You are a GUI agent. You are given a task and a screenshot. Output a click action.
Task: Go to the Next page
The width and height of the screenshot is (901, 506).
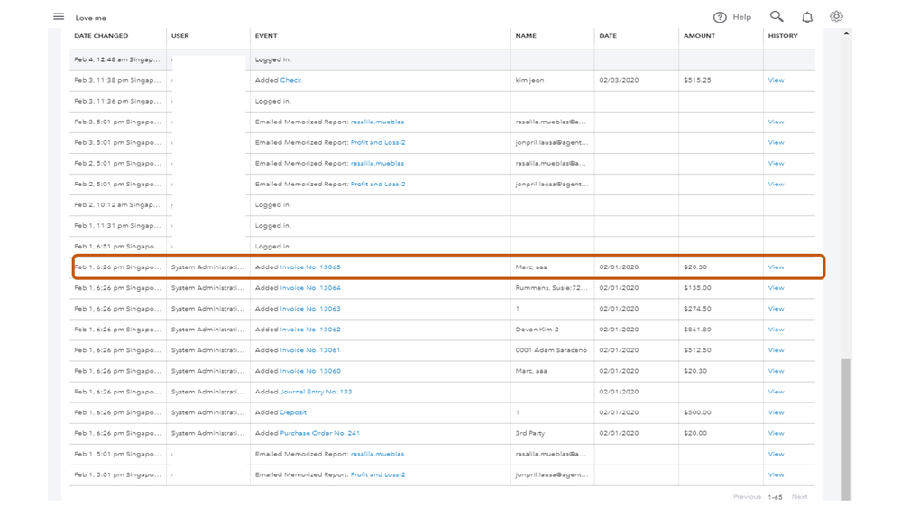pos(799,497)
